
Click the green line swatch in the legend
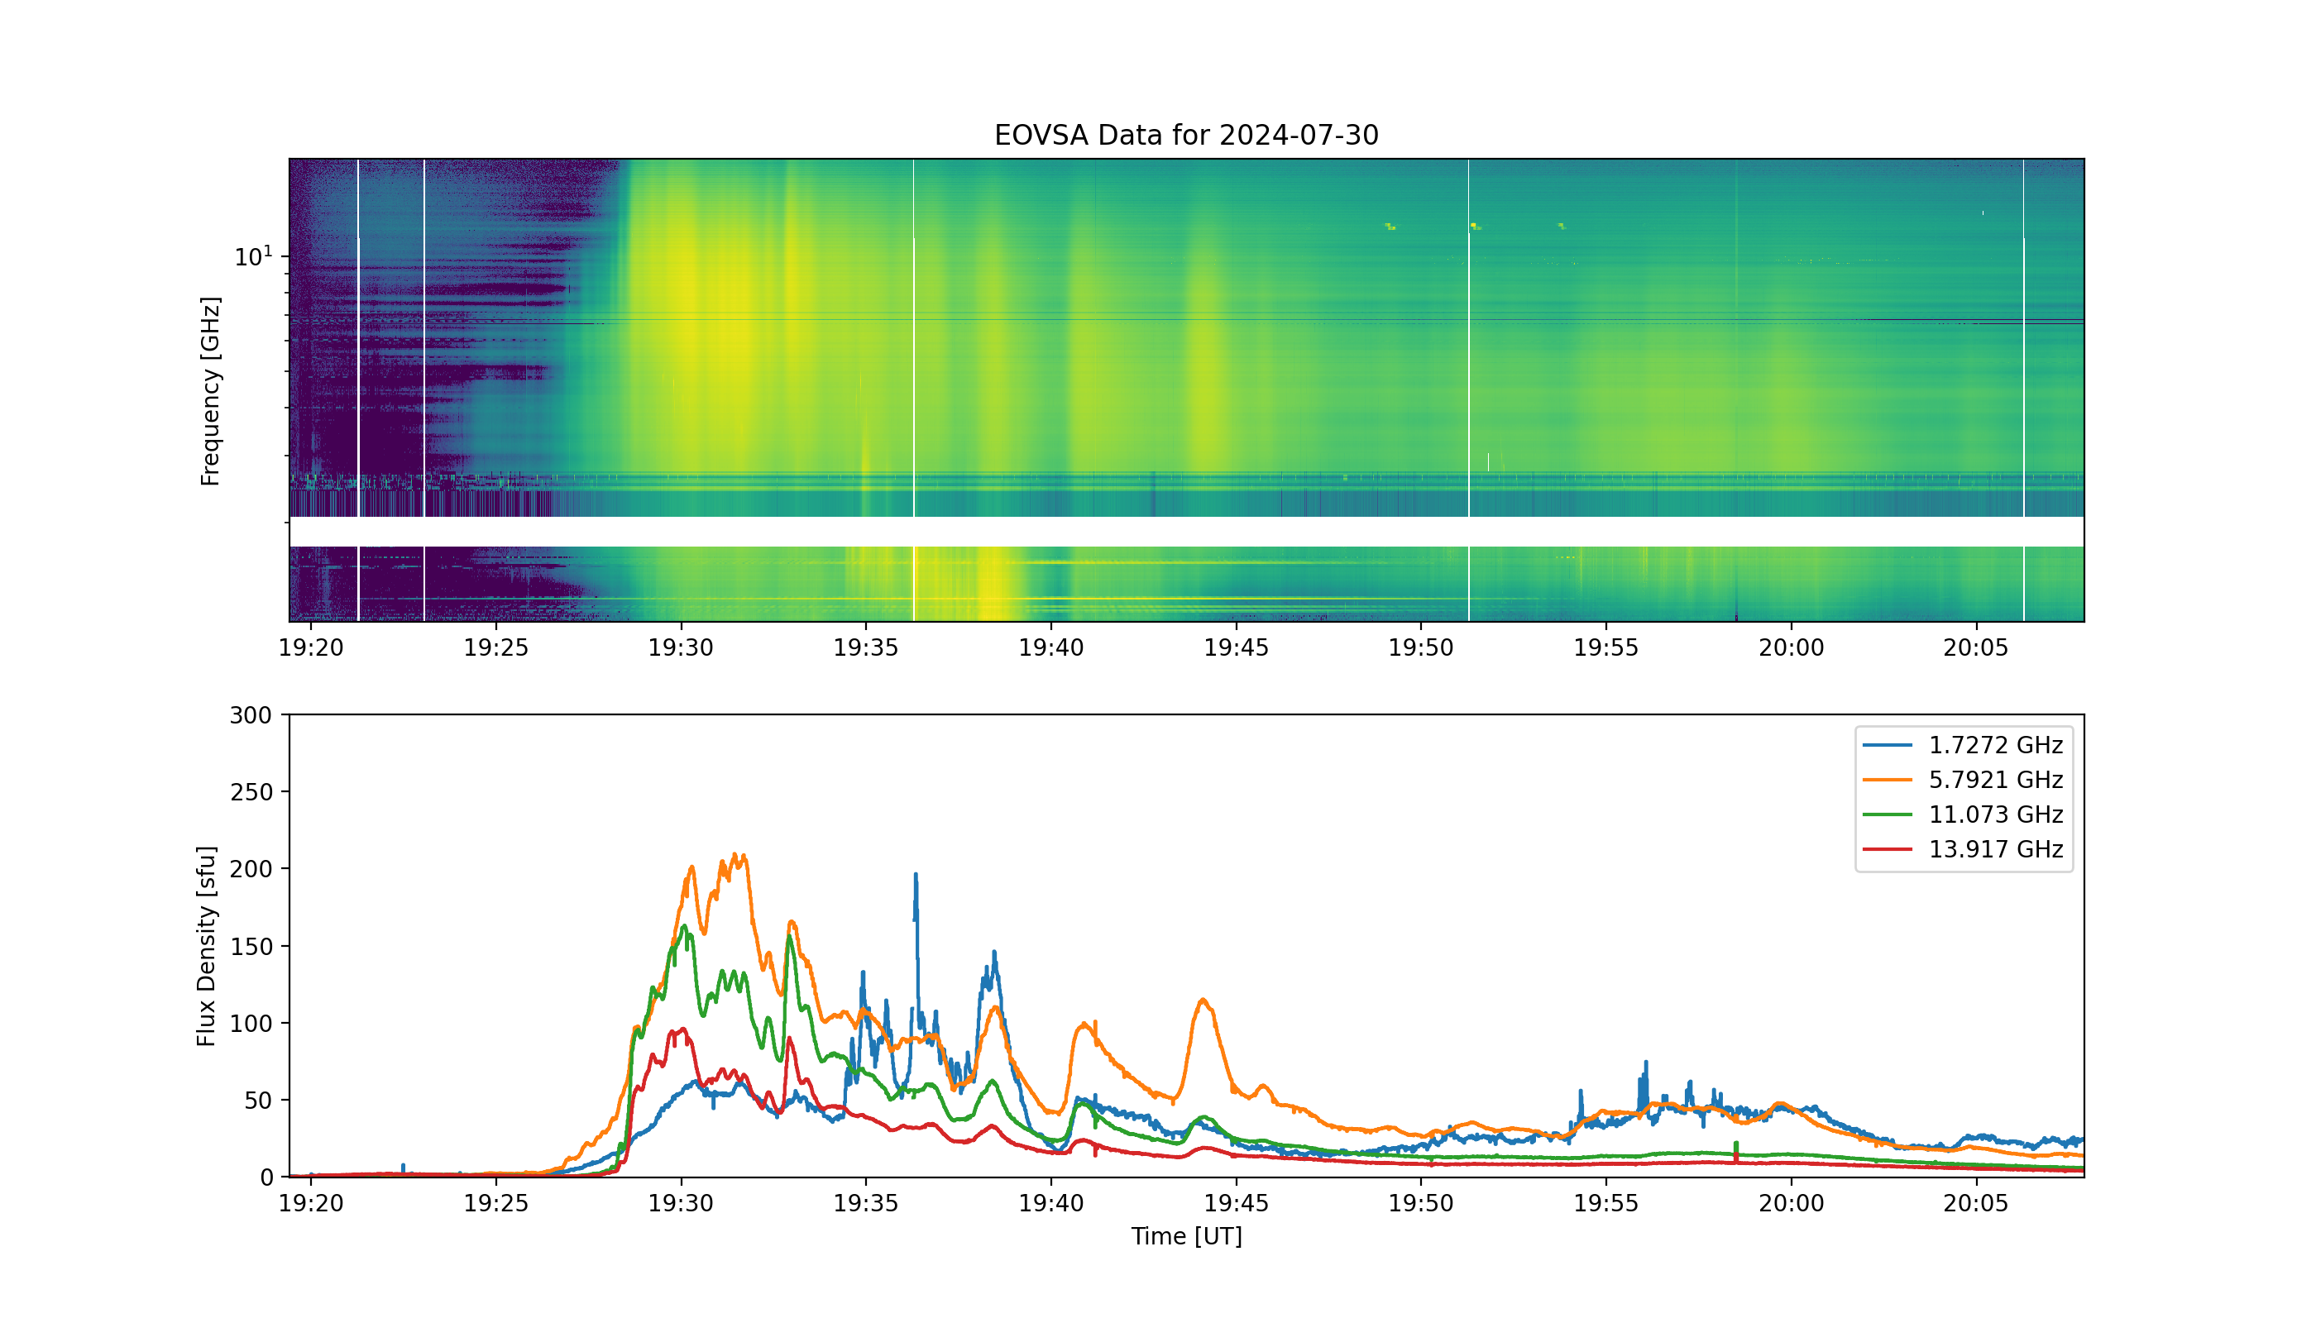1887,814
